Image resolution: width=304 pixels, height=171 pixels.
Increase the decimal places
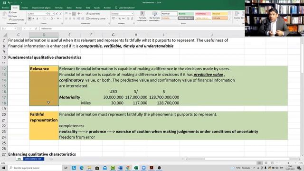128,19
